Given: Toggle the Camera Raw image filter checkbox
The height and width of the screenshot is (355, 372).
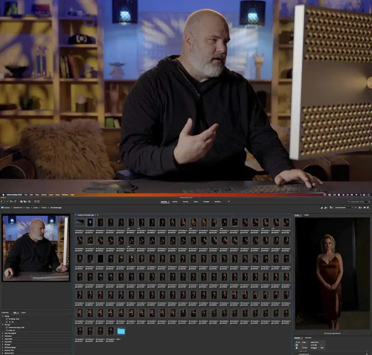Looking at the screenshot, I should [6, 328].
